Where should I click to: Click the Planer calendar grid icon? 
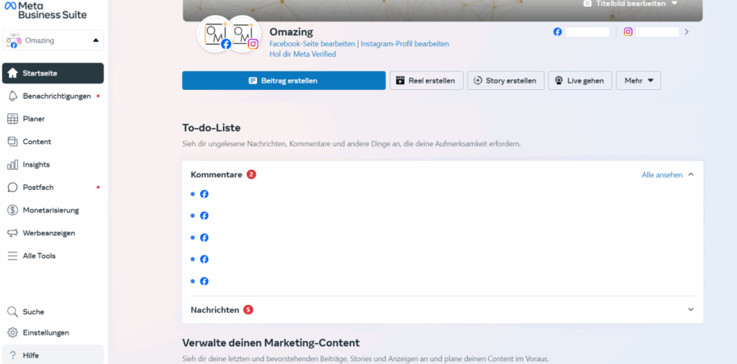pyautogui.click(x=12, y=119)
